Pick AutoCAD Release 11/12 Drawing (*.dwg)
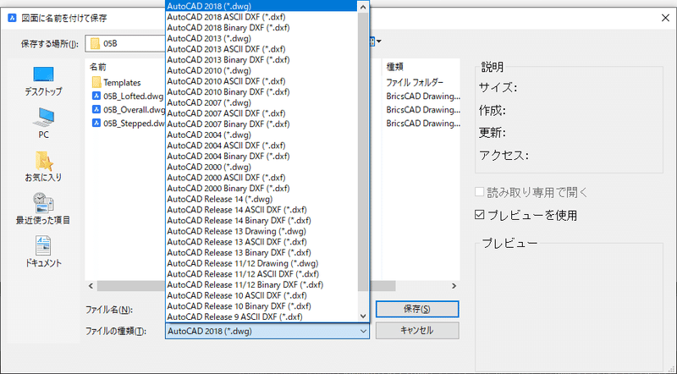677x374 pixels. click(x=261, y=263)
